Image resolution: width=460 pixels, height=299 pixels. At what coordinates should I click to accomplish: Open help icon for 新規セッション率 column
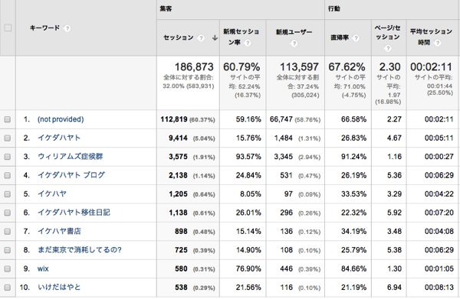(248, 43)
